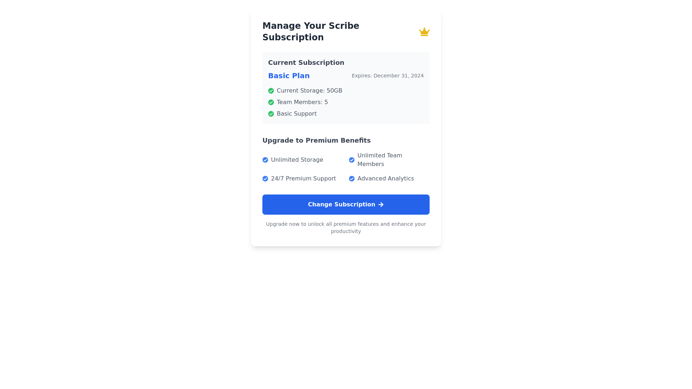The height and width of the screenshot is (389, 692).
Task: Click the Unlimited Storage benefit text
Action: tap(297, 160)
